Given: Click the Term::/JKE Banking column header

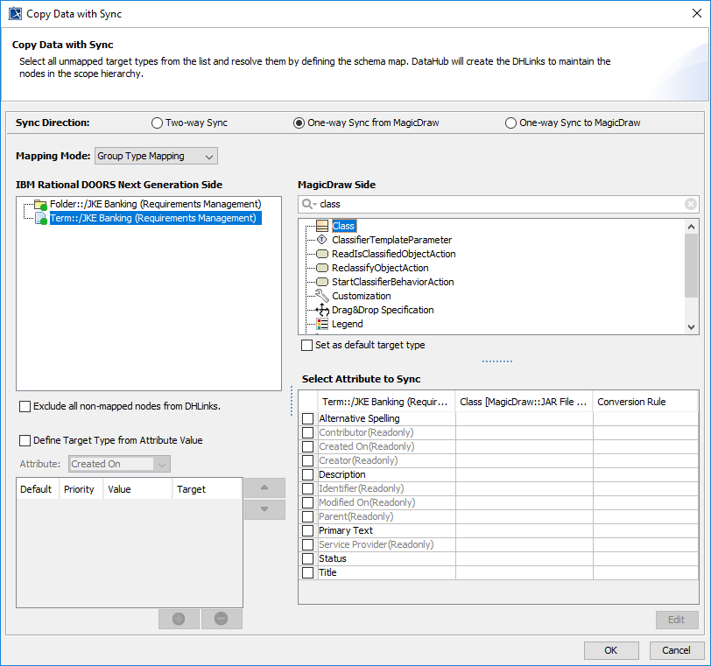Looking at the screenshot, I should (385, 402).
